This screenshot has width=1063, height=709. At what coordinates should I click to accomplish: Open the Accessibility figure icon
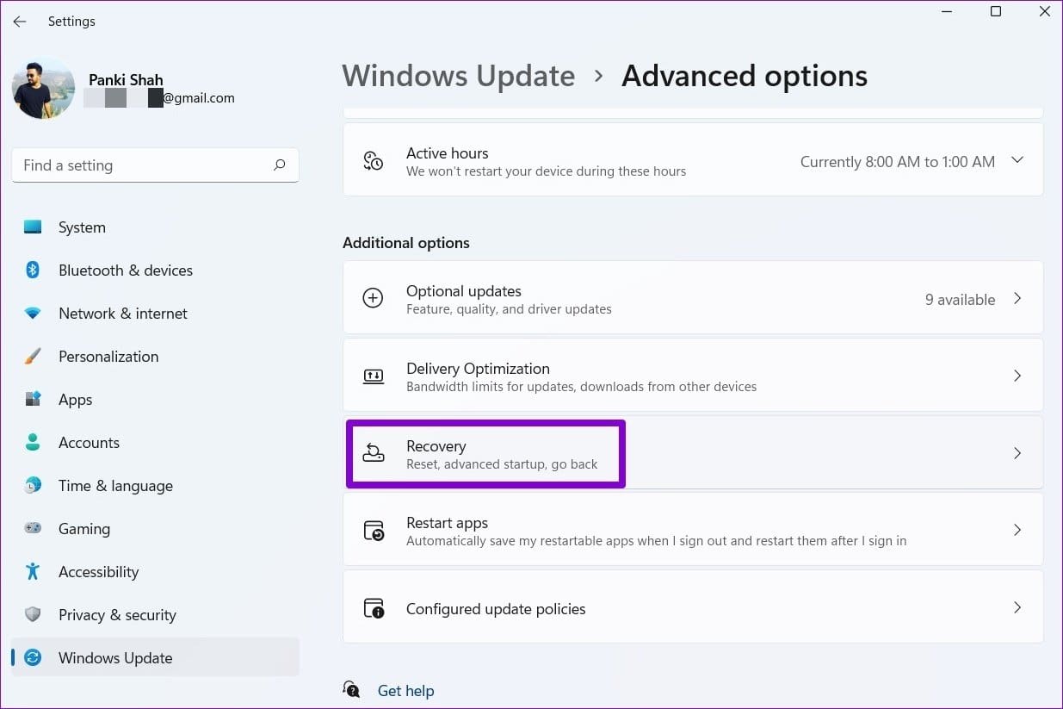[x=33, y=571]
